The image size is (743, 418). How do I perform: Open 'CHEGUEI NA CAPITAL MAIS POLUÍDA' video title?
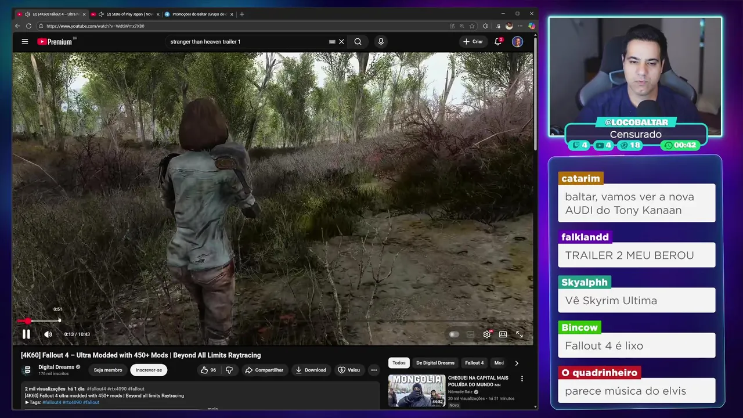click(478, 381)
